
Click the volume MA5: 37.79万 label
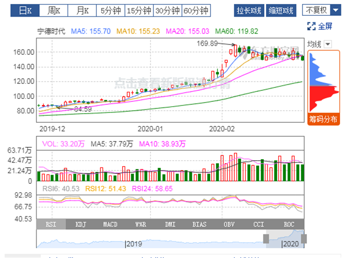click(x=112, y=144)
